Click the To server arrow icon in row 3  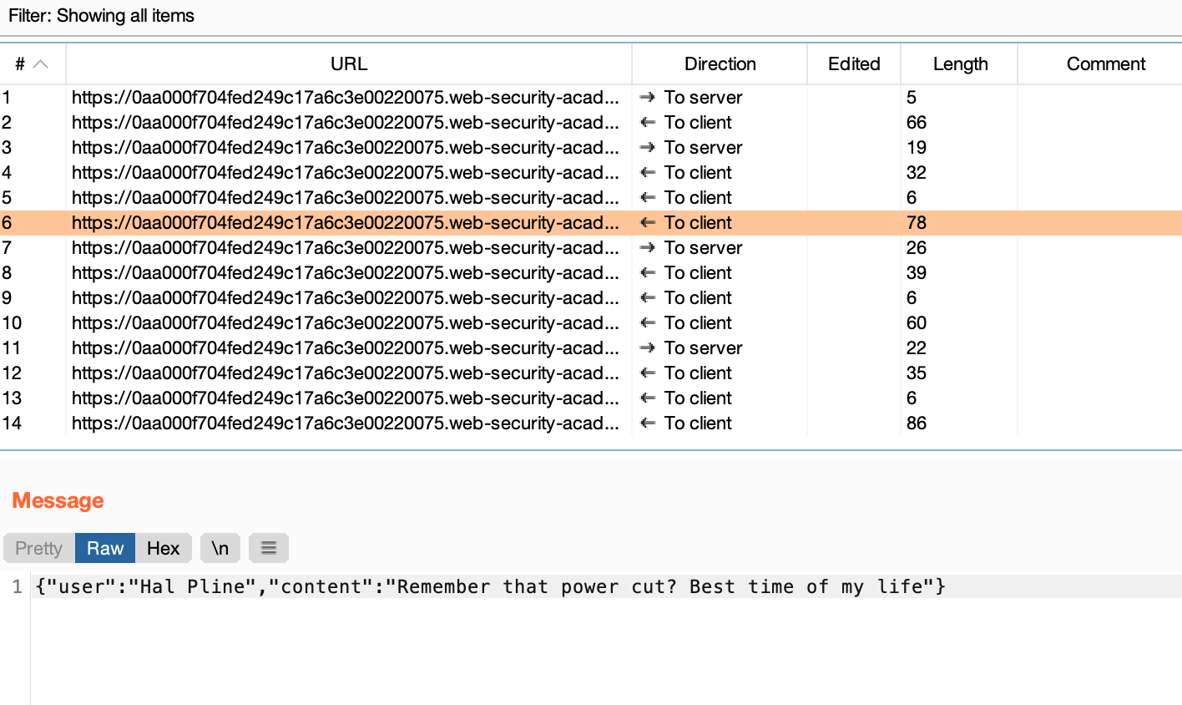pyautogui.click(x=647, y=148)
